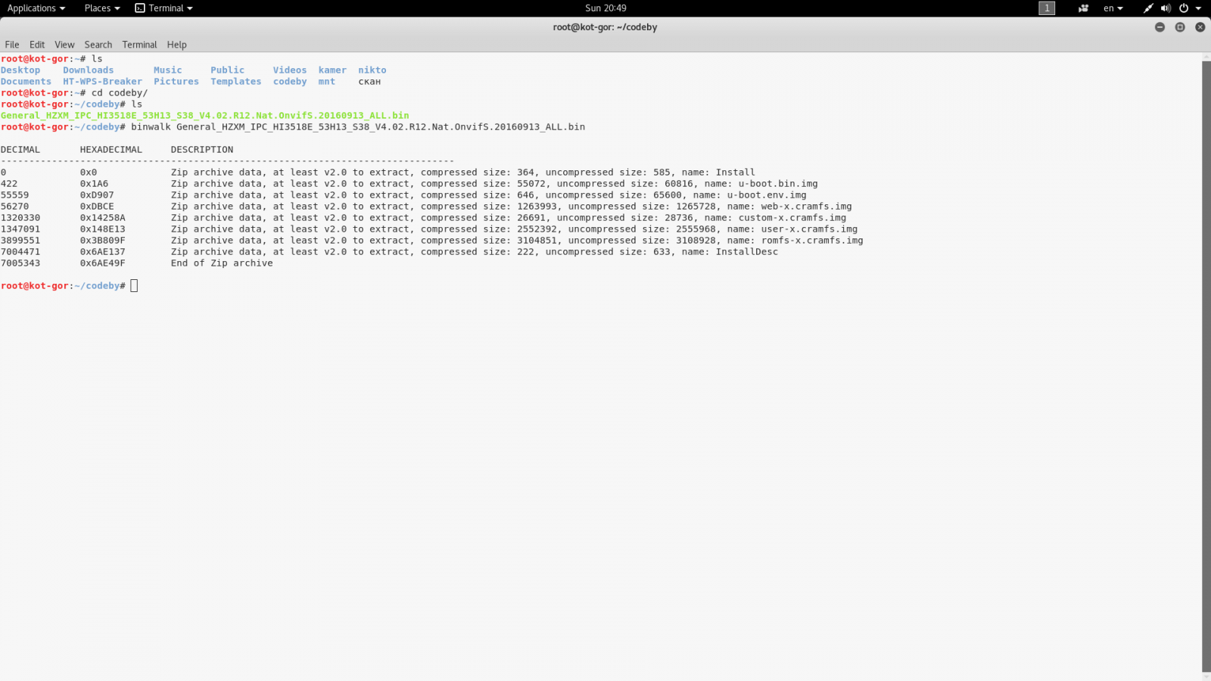Expand the 'en' keyboard language dropdown

click(1113, 8)
